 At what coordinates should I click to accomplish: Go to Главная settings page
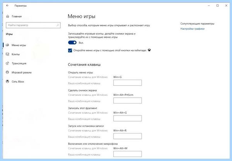tap(17, 16)
